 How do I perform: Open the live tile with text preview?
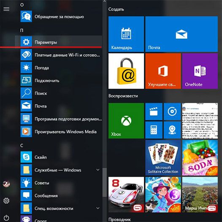click(200, 121)
